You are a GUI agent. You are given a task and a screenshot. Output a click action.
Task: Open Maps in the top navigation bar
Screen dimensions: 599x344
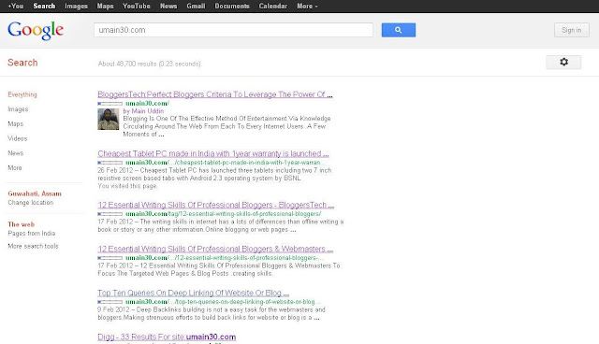pos(105,7)
